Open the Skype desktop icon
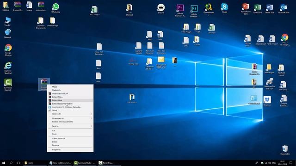Image resolution: width=296 pixels, height=166 pixels. pos(224,8)
